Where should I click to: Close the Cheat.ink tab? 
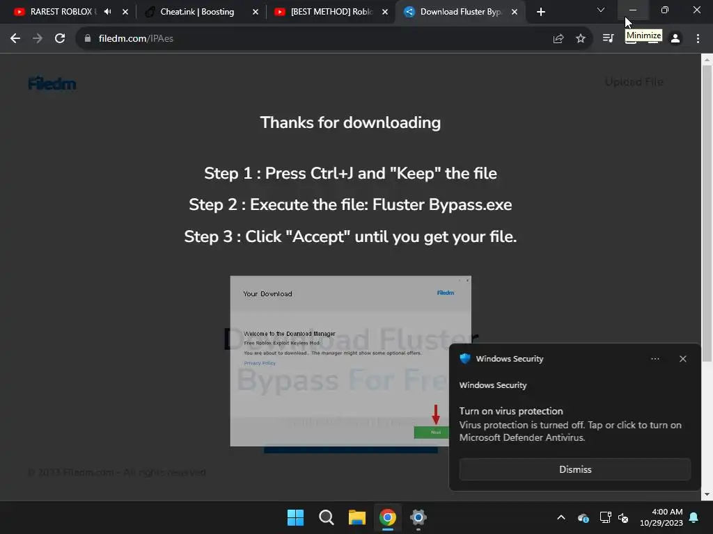pyautogui.click(x=255, y=12)
